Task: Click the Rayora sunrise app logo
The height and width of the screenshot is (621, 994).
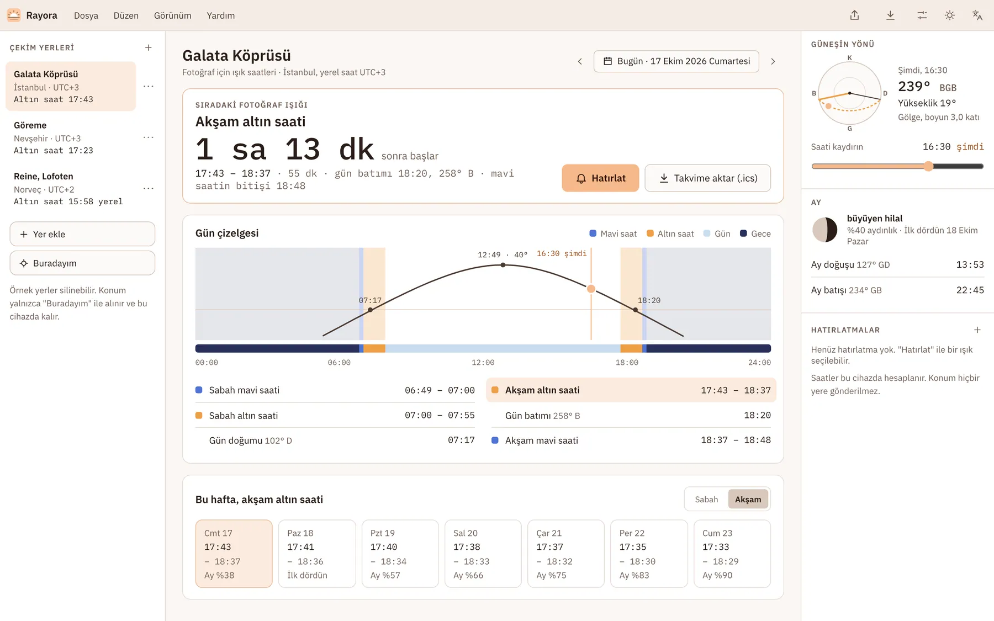Action: 14,15
